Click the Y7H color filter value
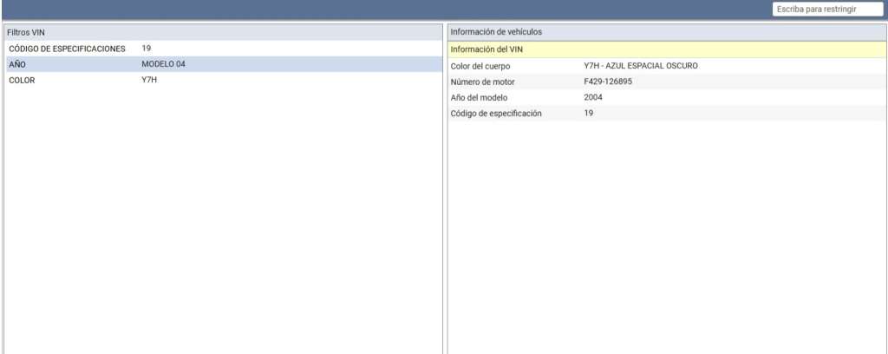The width and height of the screenshot is (888, 354). 149,80
